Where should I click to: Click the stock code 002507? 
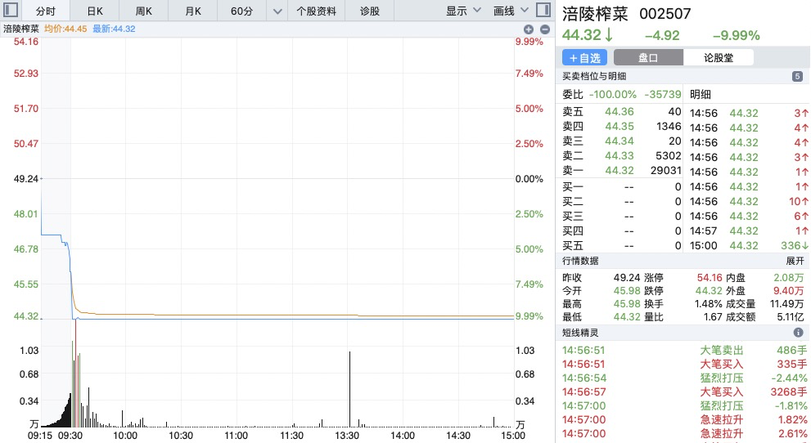tap(665, 14)
